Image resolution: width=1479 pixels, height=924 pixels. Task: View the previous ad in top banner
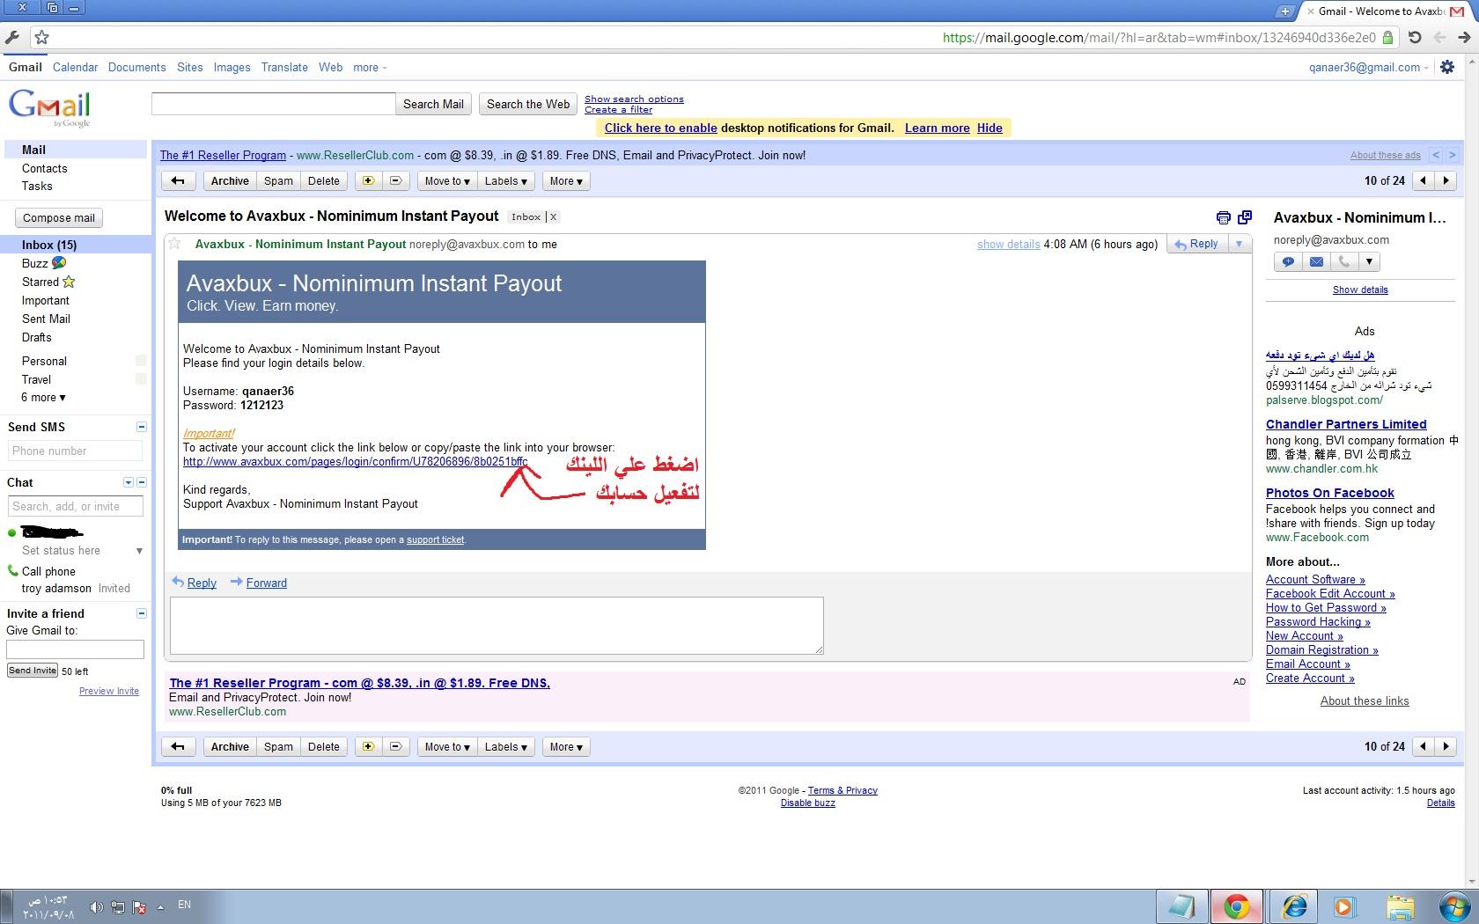(1436, 155)
